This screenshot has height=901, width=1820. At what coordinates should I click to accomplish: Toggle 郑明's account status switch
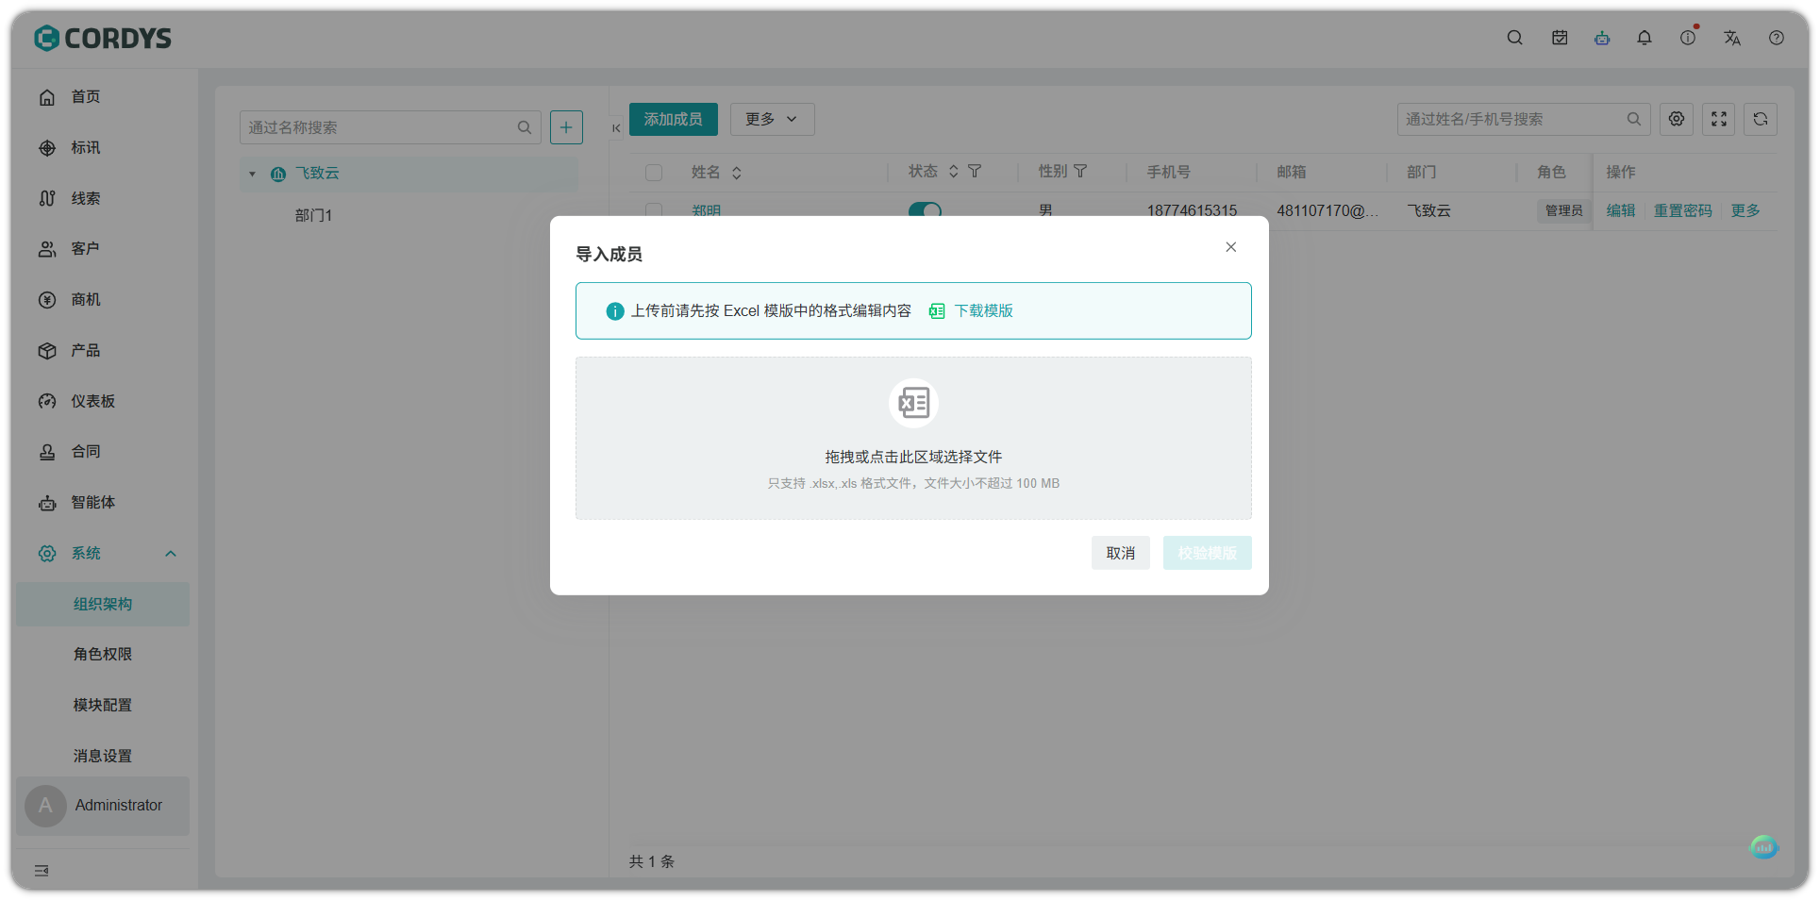[925, 210]
